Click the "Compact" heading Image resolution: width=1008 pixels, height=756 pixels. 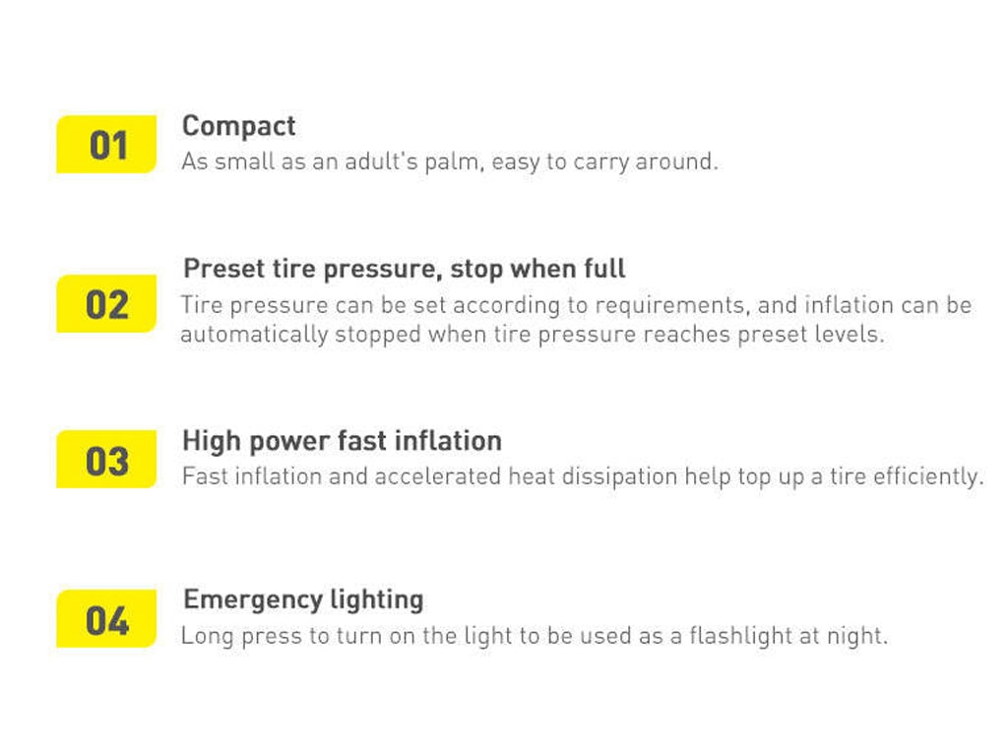pyautogui.click(x=238, y=126)
